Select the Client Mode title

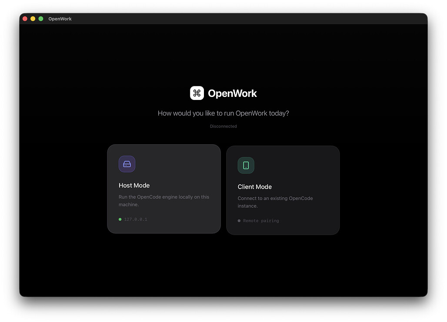tap(254, 187)
